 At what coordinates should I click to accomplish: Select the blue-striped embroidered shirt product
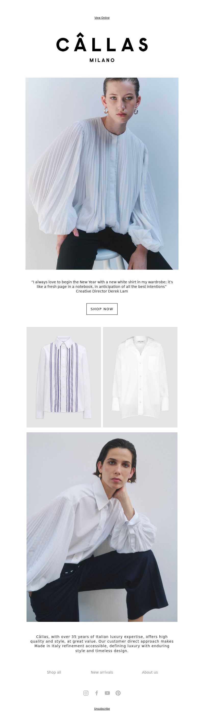(x=64, y=377)
